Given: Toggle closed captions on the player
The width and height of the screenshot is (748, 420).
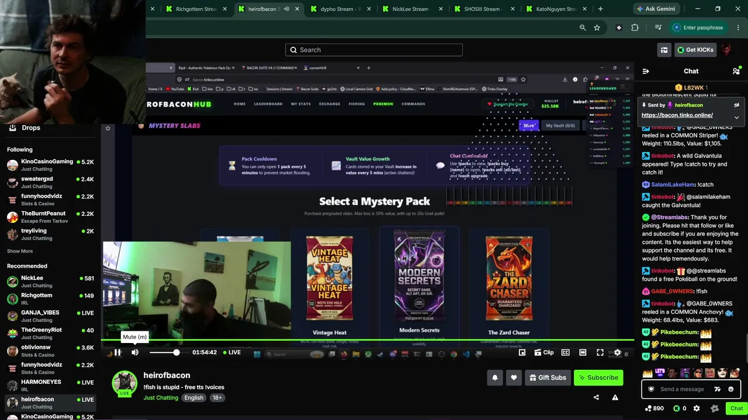Looking at the screenshot, I should tap(565, 352).
